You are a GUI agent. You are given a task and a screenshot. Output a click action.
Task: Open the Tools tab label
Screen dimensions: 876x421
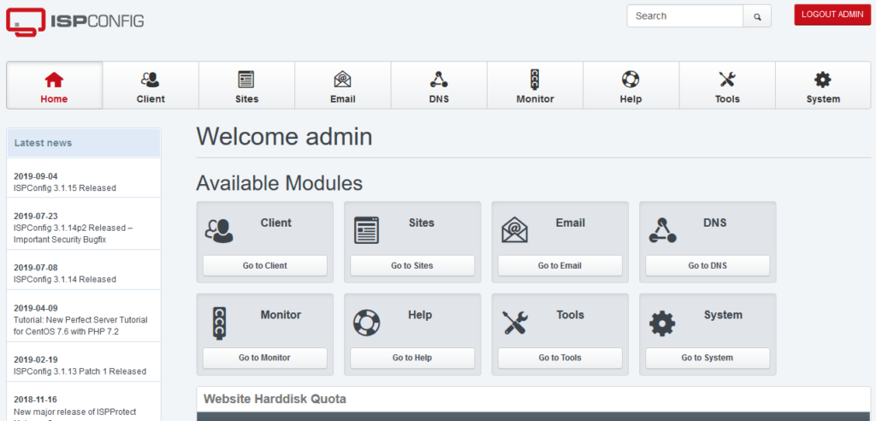(x=727, y=99)
